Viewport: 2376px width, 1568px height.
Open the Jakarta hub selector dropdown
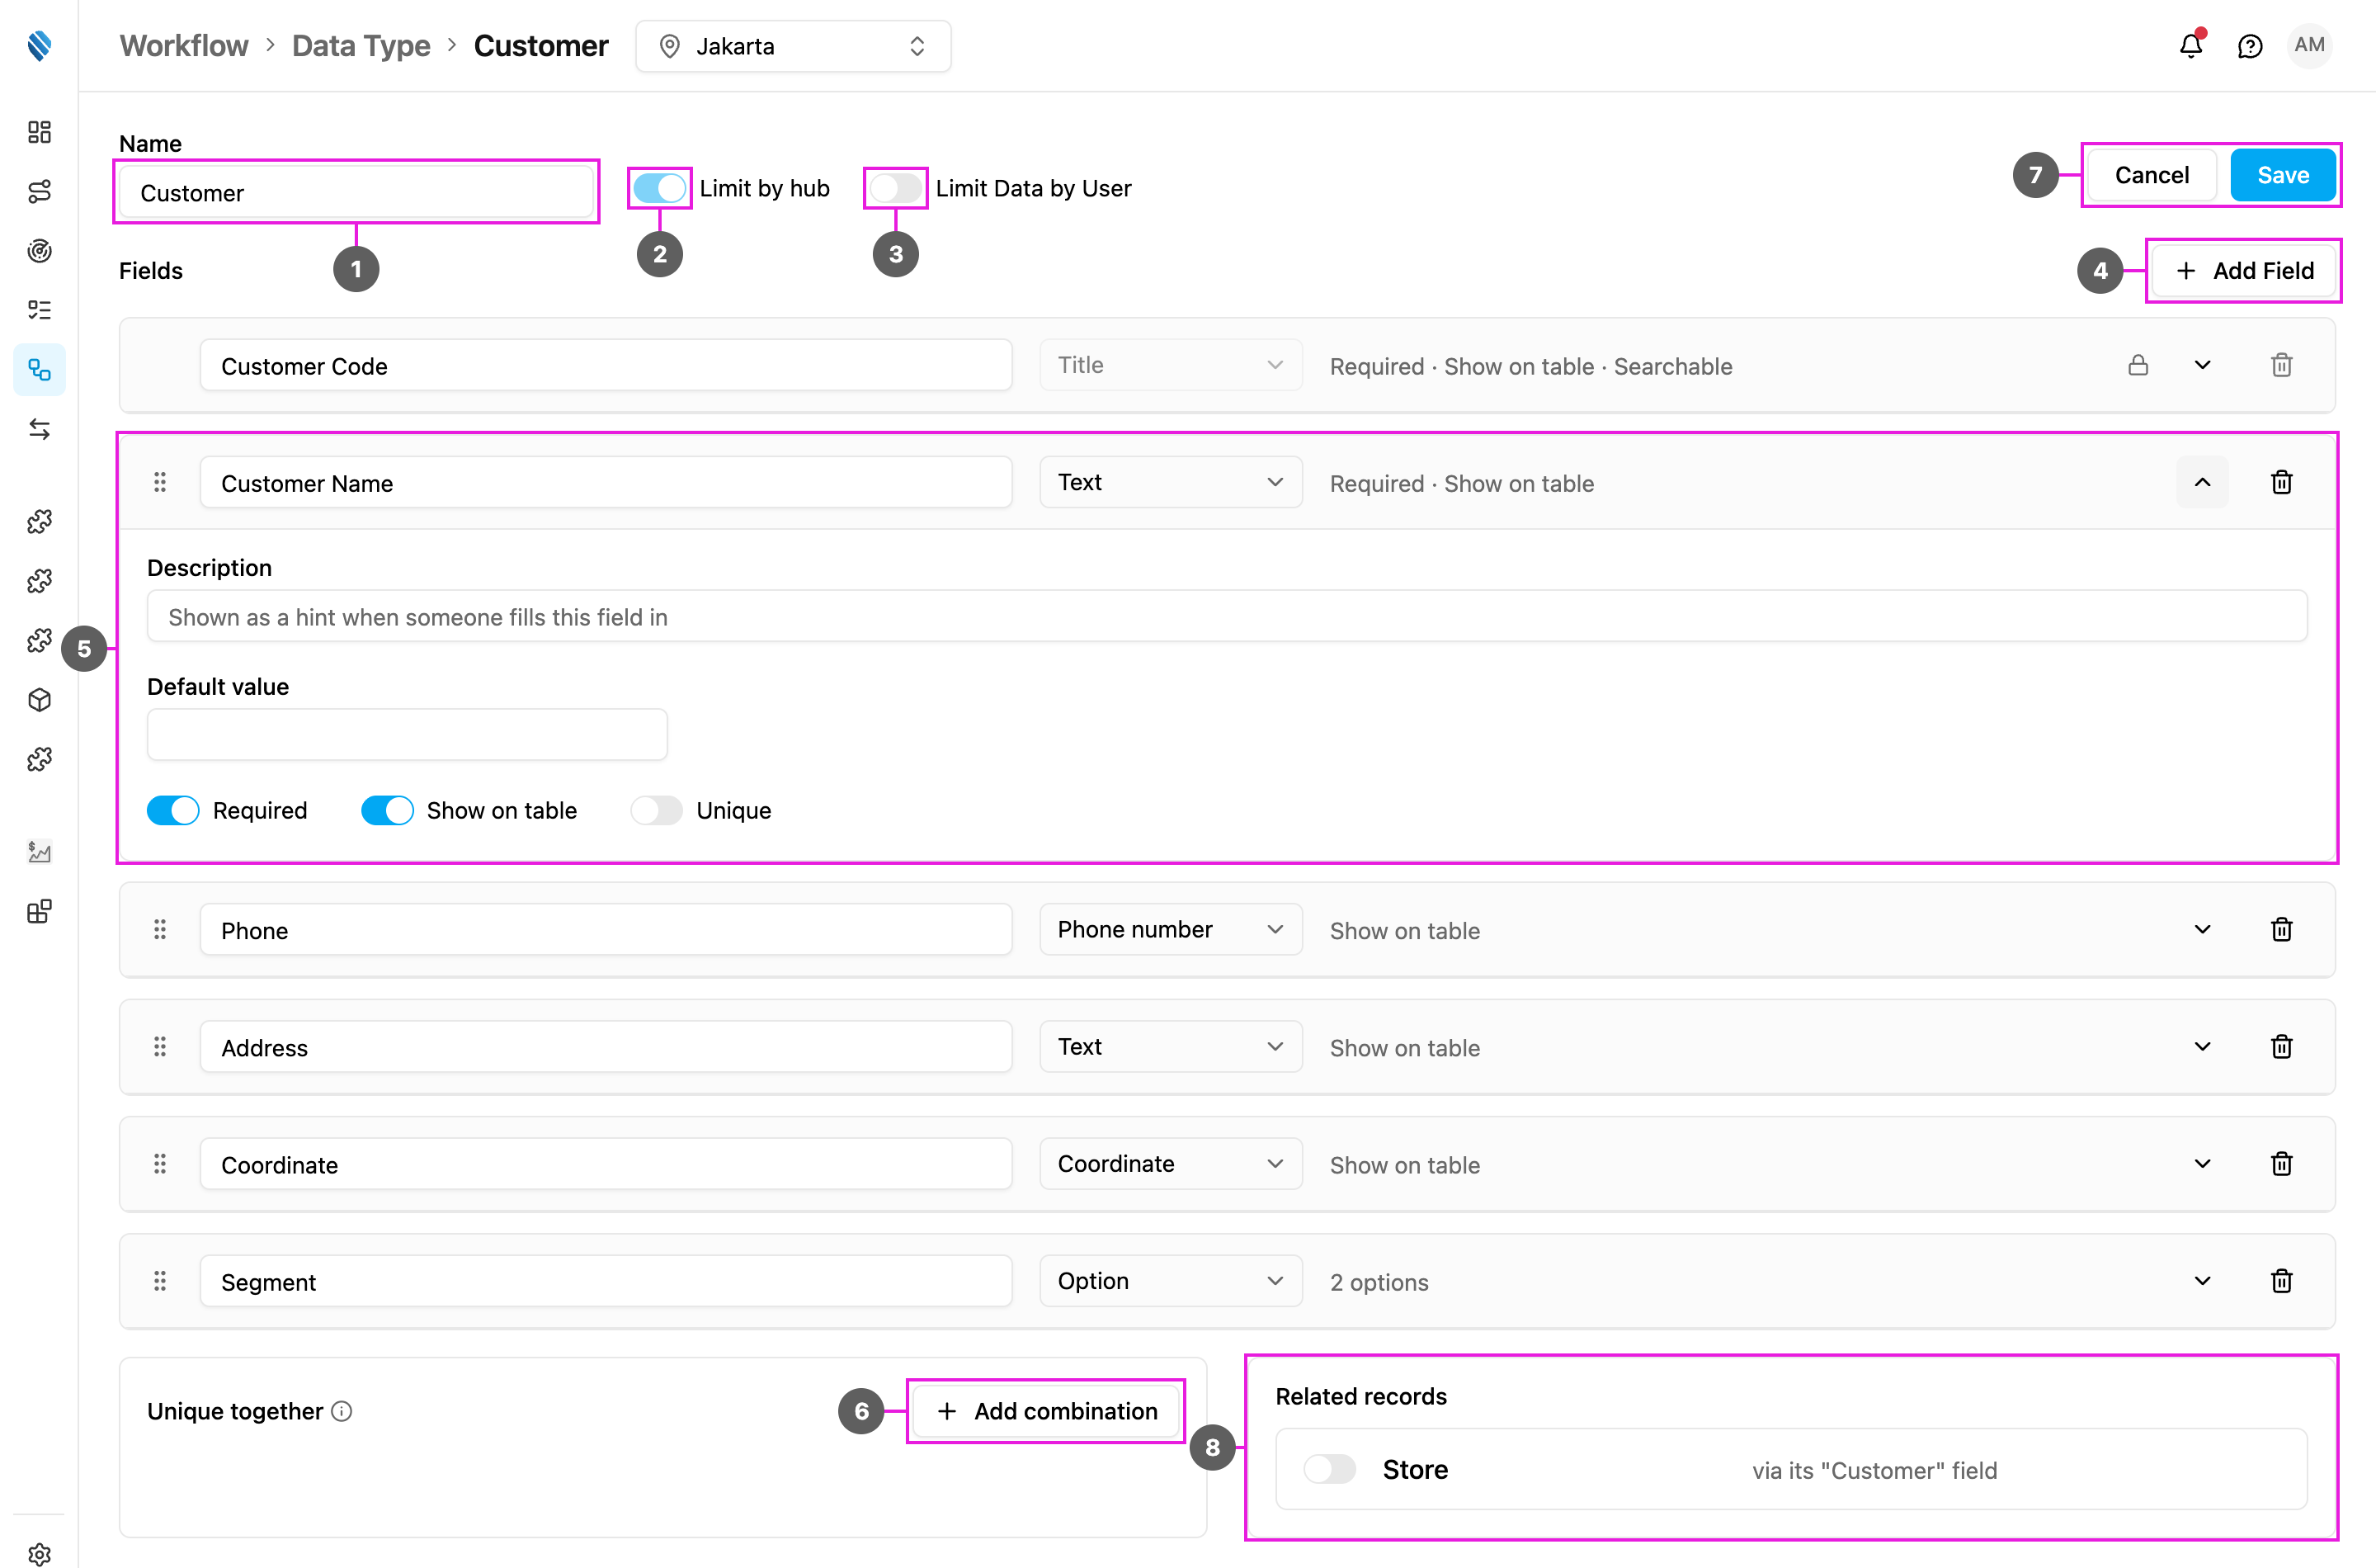point(793,46)
